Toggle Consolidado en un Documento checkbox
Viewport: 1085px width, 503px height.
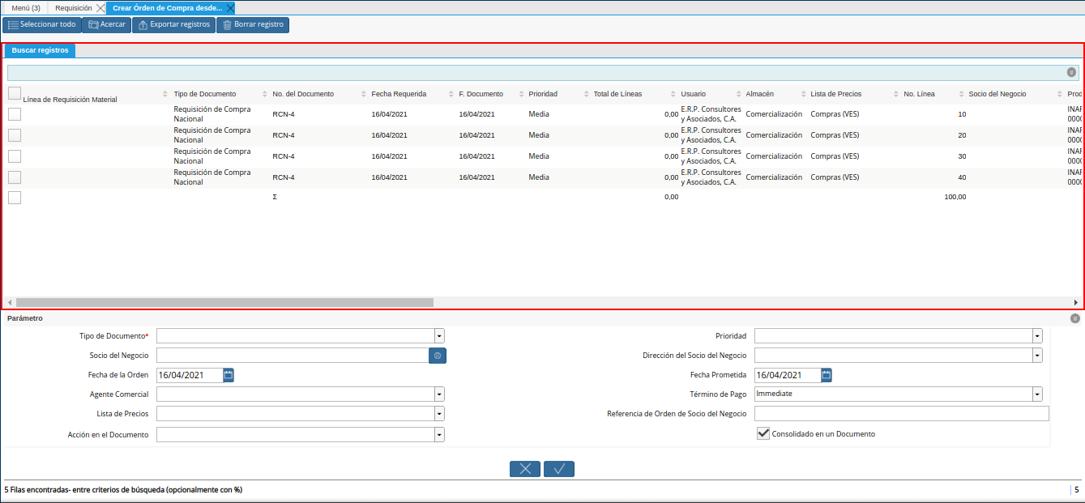(762, 434)
